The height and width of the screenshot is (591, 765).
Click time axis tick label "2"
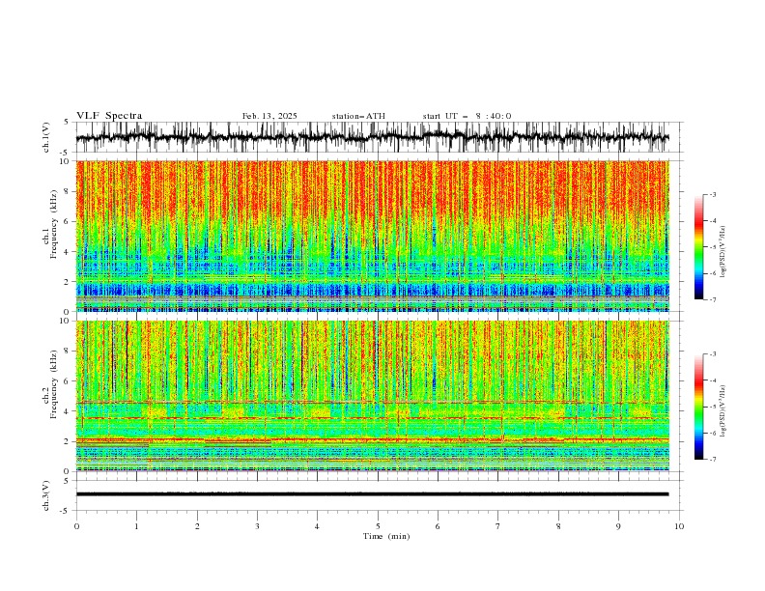[197, 526]
